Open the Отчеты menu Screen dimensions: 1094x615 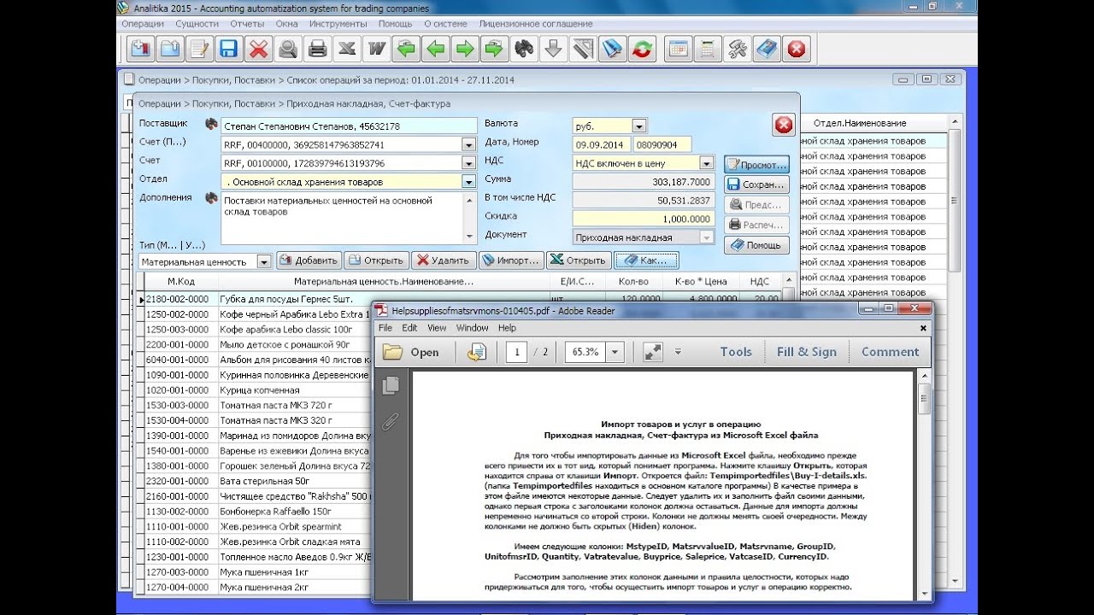tap(247, 24)
